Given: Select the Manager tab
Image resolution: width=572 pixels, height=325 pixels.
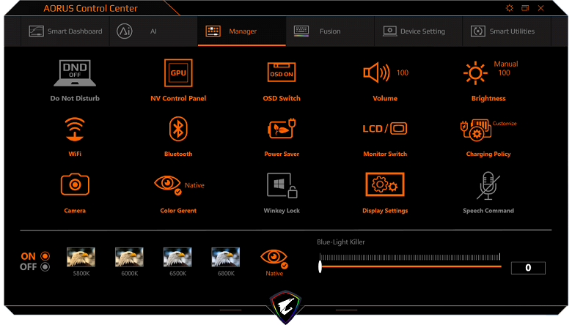Looking at the screenshot, I should pyautogui.click(x=242, y=31).
